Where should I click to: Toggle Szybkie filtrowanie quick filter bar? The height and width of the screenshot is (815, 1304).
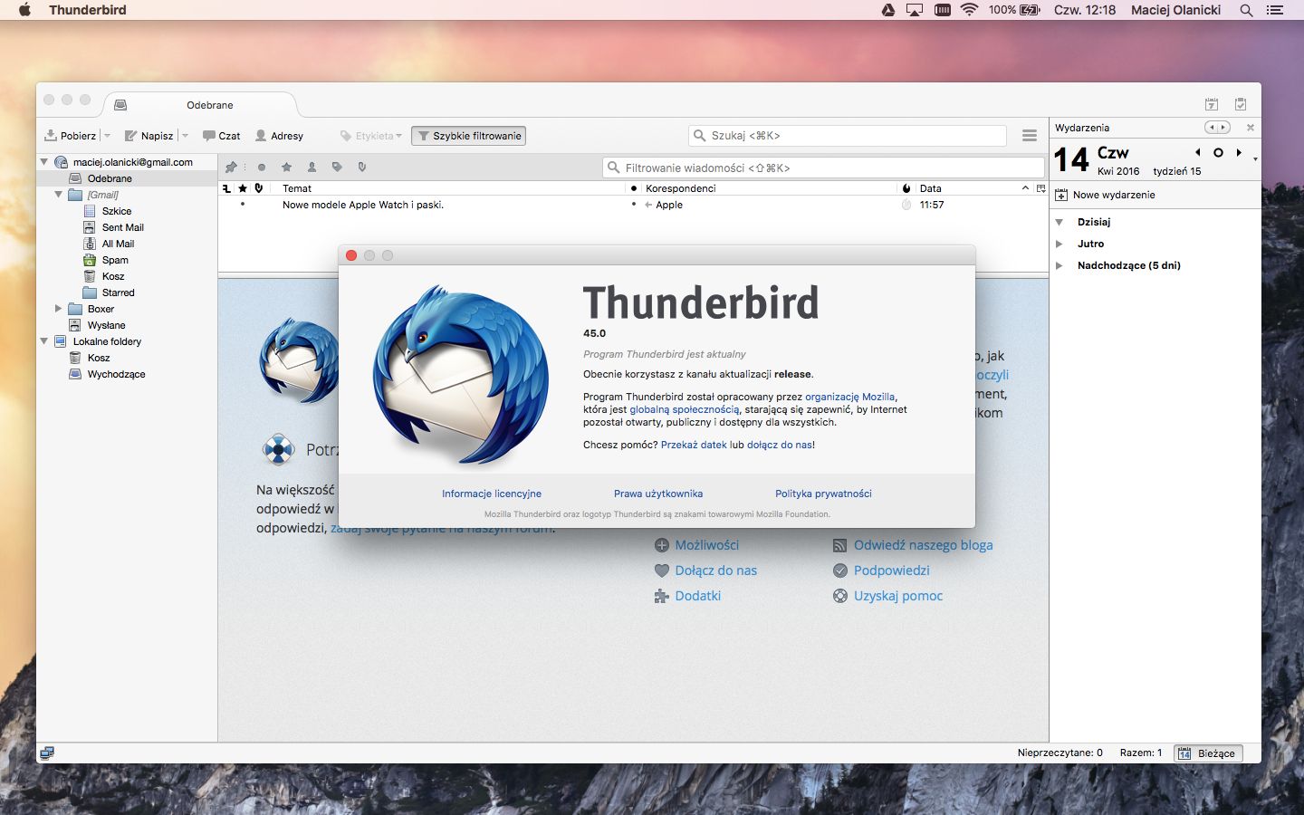(468, 136)
